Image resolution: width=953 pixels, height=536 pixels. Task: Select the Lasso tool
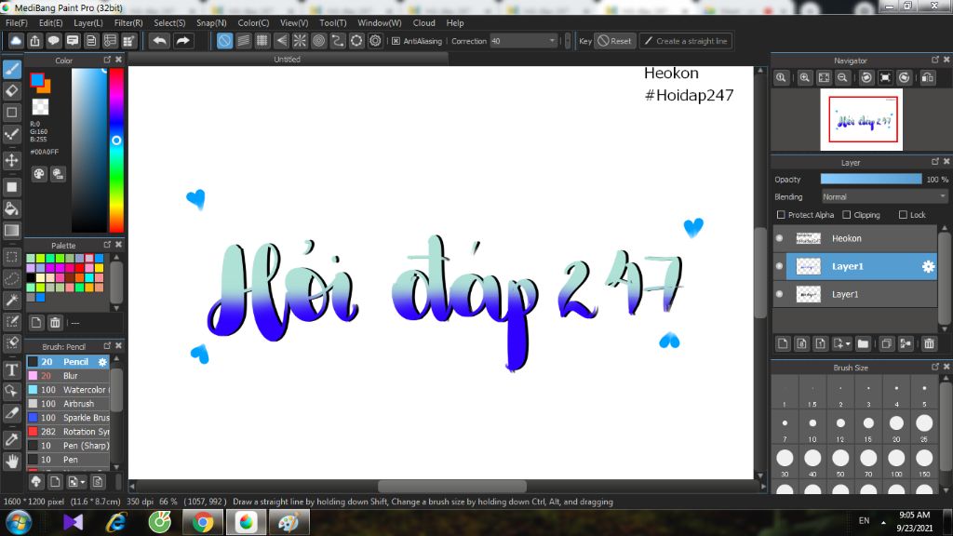click(x=11, y=278)
